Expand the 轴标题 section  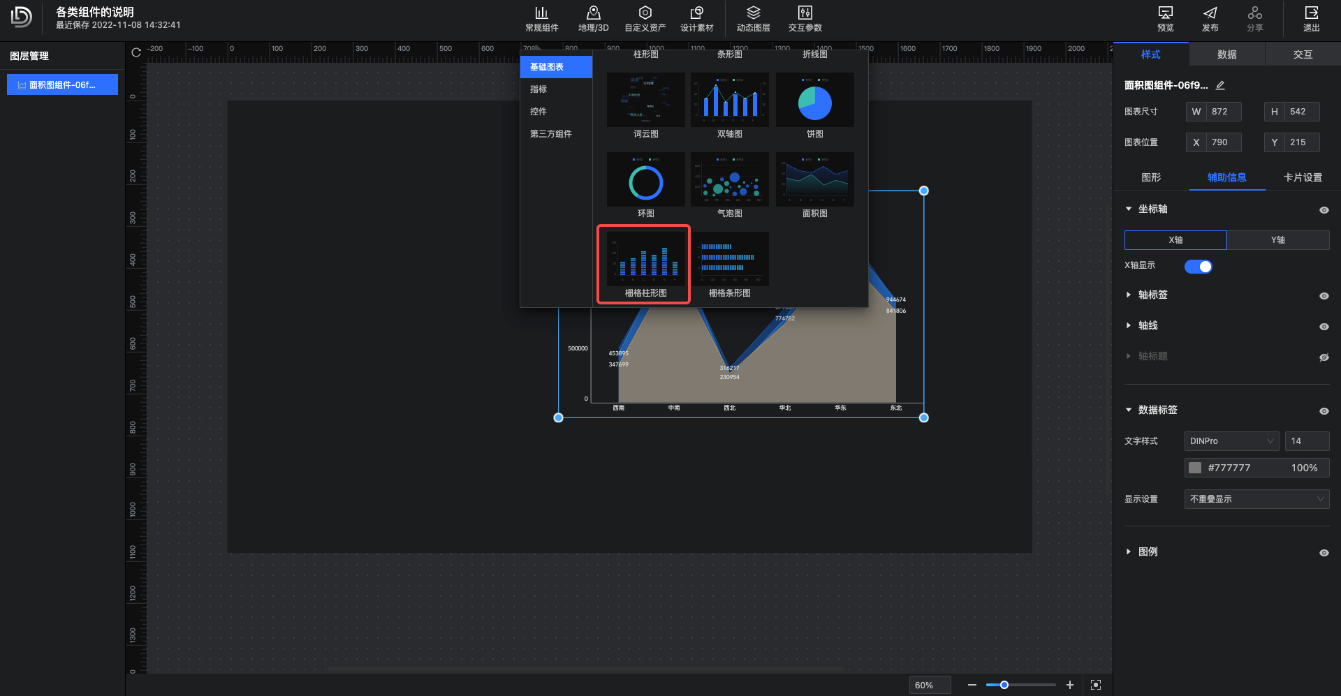[1128, 356]
